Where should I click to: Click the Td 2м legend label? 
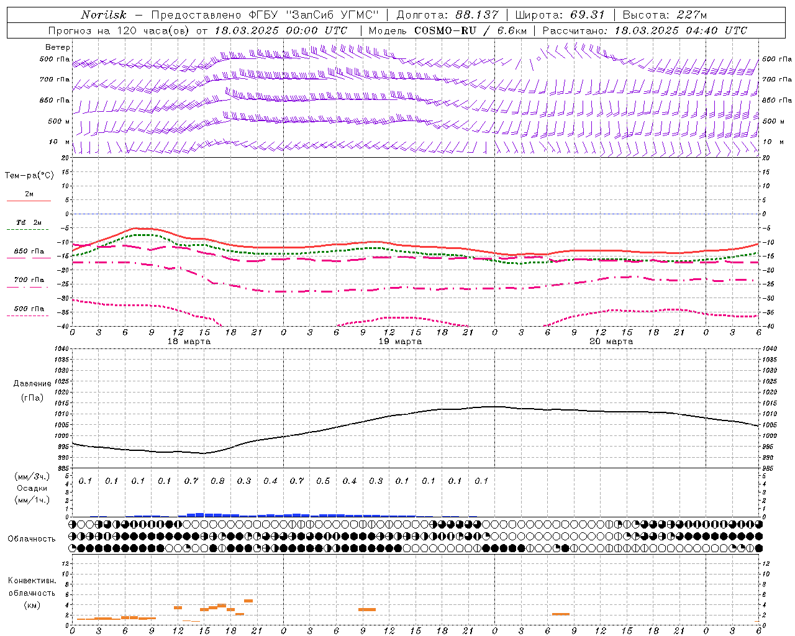(29, 222)
